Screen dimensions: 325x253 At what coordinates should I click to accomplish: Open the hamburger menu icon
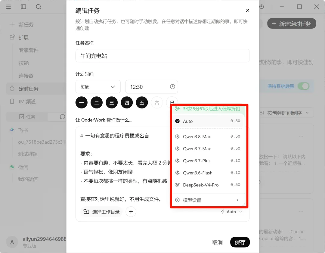(8, 7)
